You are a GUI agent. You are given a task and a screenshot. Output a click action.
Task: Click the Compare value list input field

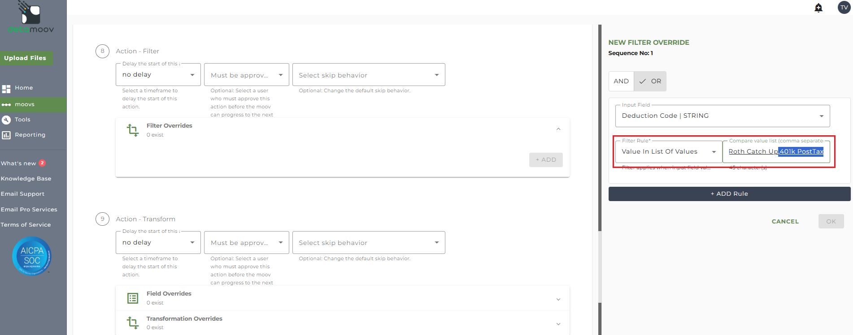click(x=776, y=152)
